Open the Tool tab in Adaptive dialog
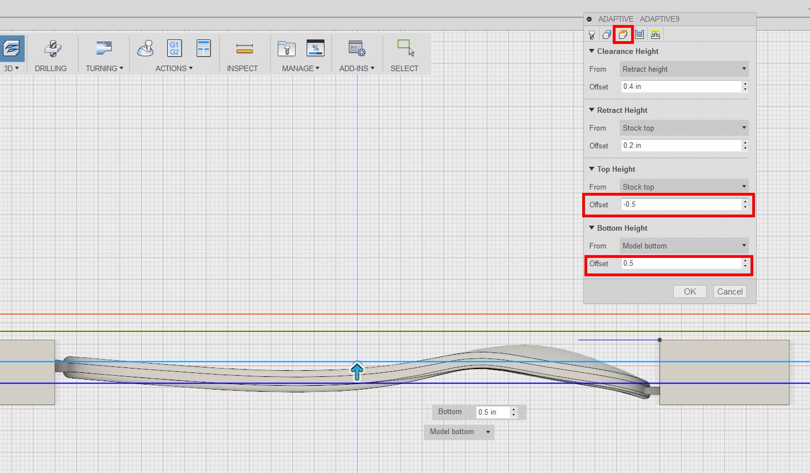 point(592,35)
